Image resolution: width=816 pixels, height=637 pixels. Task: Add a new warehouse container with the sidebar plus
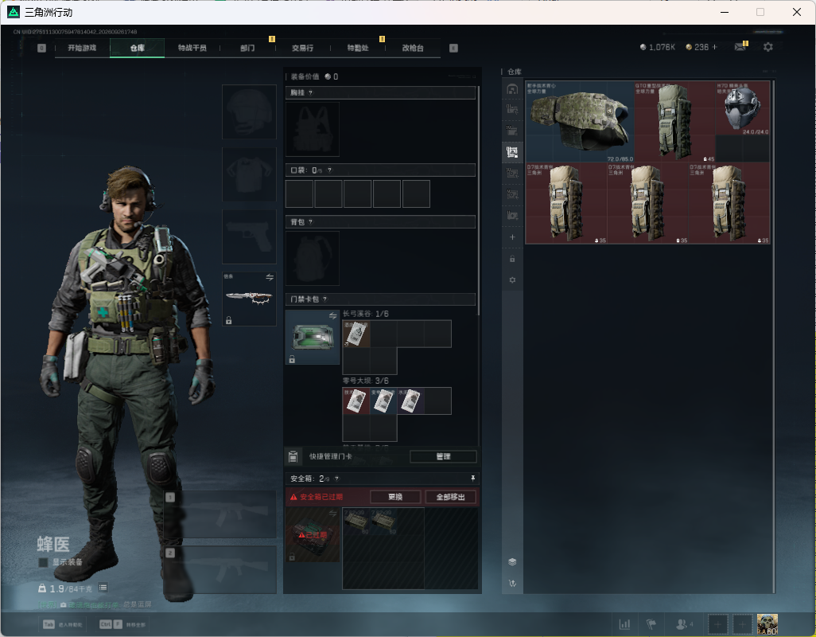click(512, 237)
